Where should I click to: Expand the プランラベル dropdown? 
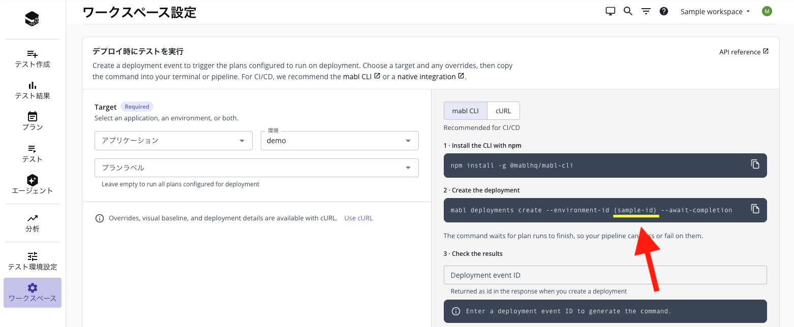(257, 168)
